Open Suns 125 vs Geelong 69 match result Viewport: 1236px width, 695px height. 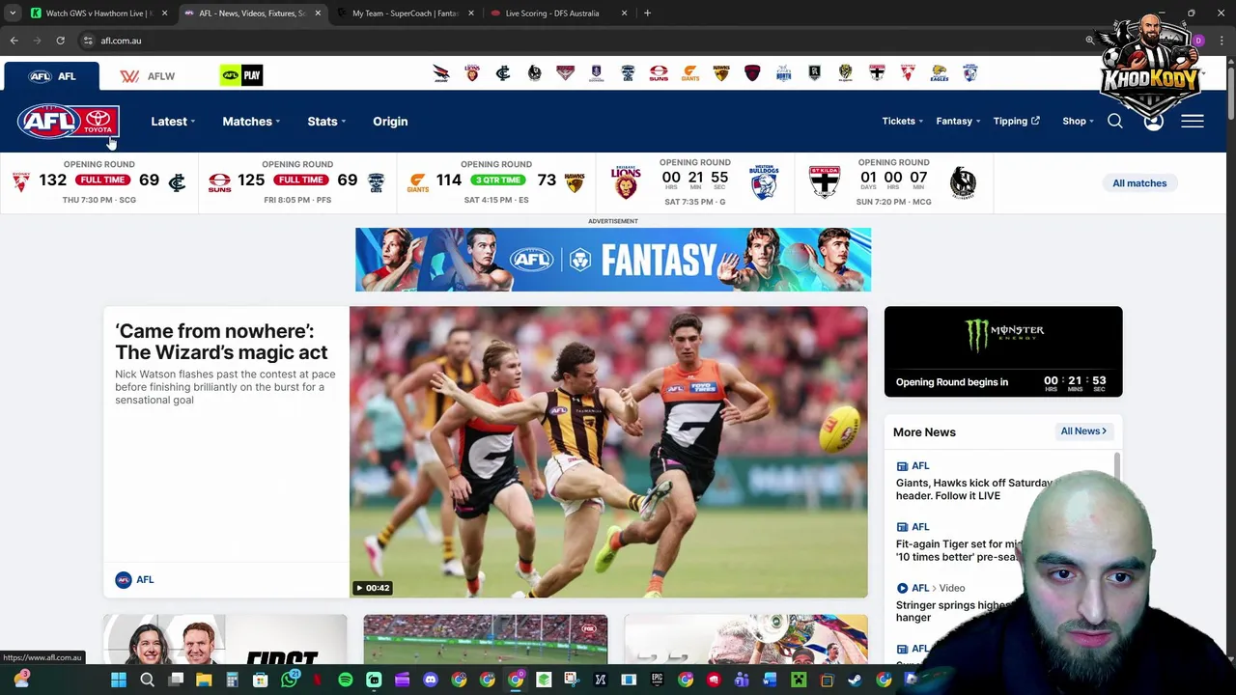coord(297,182)
